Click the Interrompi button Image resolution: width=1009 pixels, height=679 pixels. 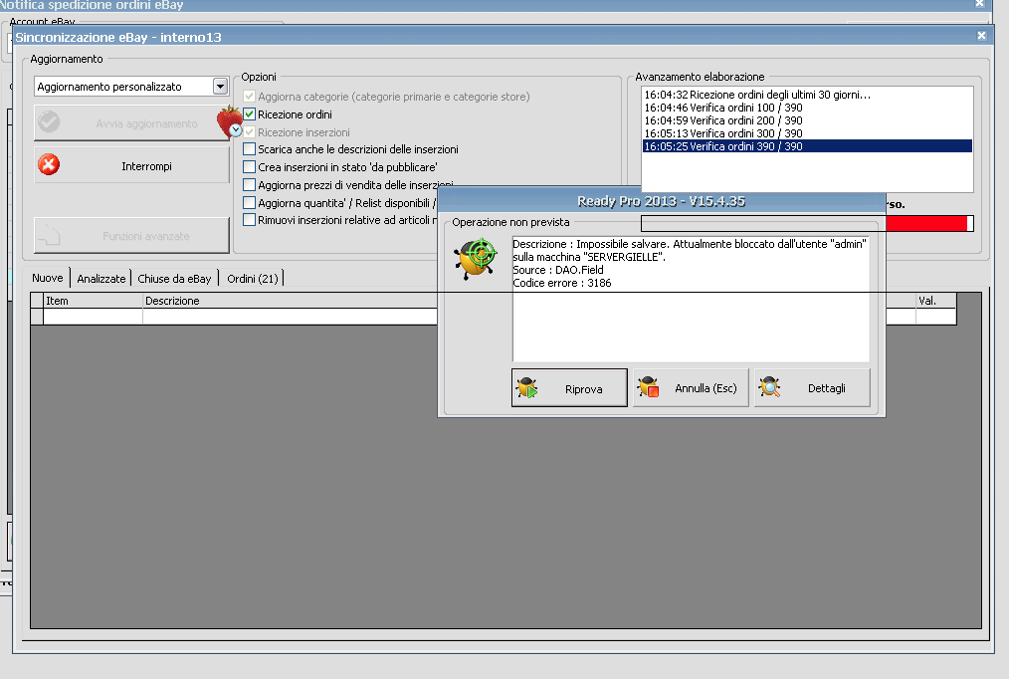coord(132,165)
